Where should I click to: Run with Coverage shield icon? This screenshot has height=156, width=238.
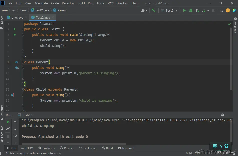click(x=197, y=10)
